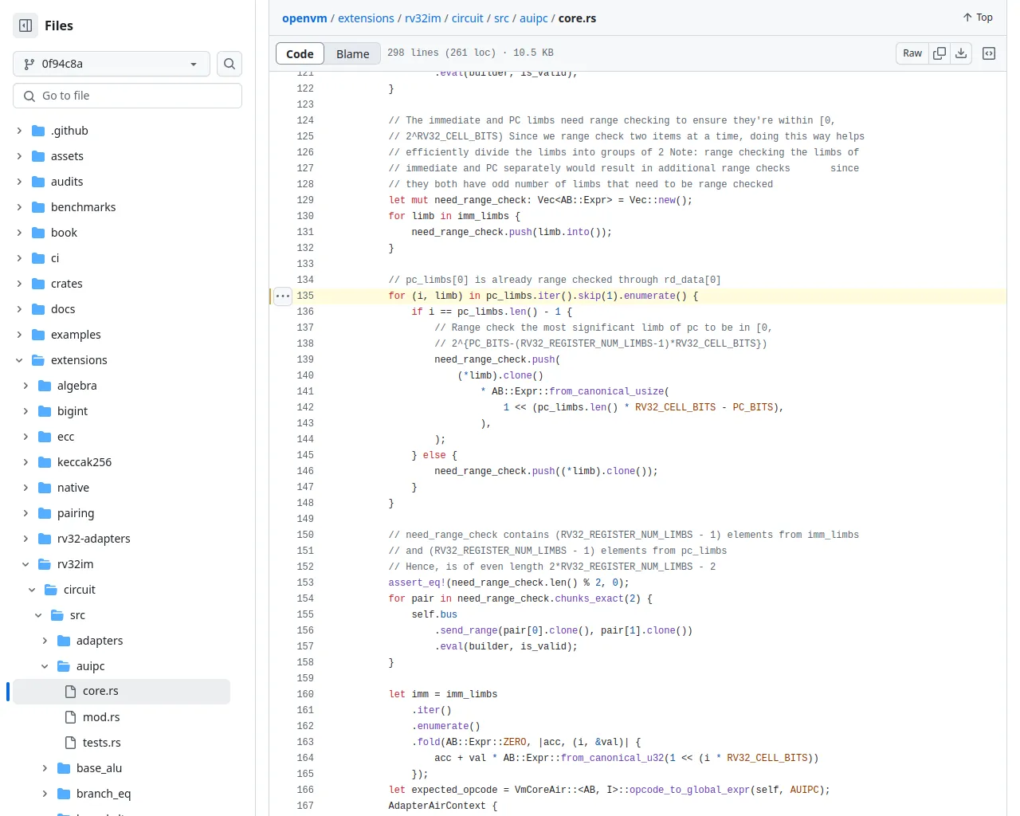This screenshot has width=1020, height=816.
Task: Collapse the auipc folder chevron
Action: point(45,666)
